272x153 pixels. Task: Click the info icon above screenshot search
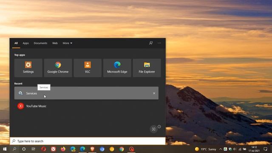point(159,127)
